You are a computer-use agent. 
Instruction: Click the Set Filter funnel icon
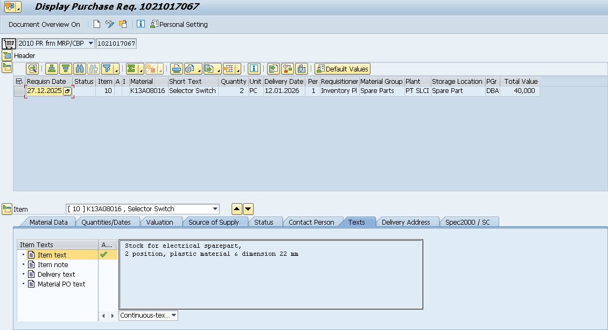tap(107, 69)
